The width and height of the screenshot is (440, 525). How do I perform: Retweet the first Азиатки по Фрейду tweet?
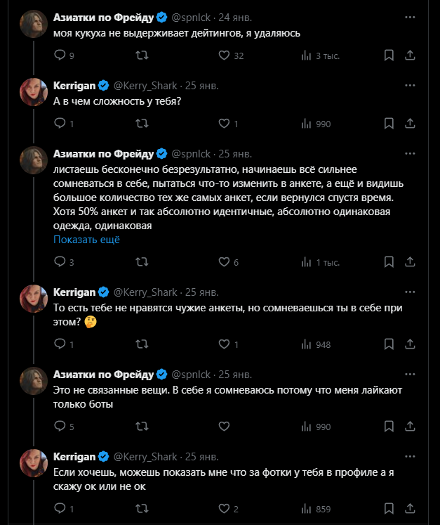point(141,56)
